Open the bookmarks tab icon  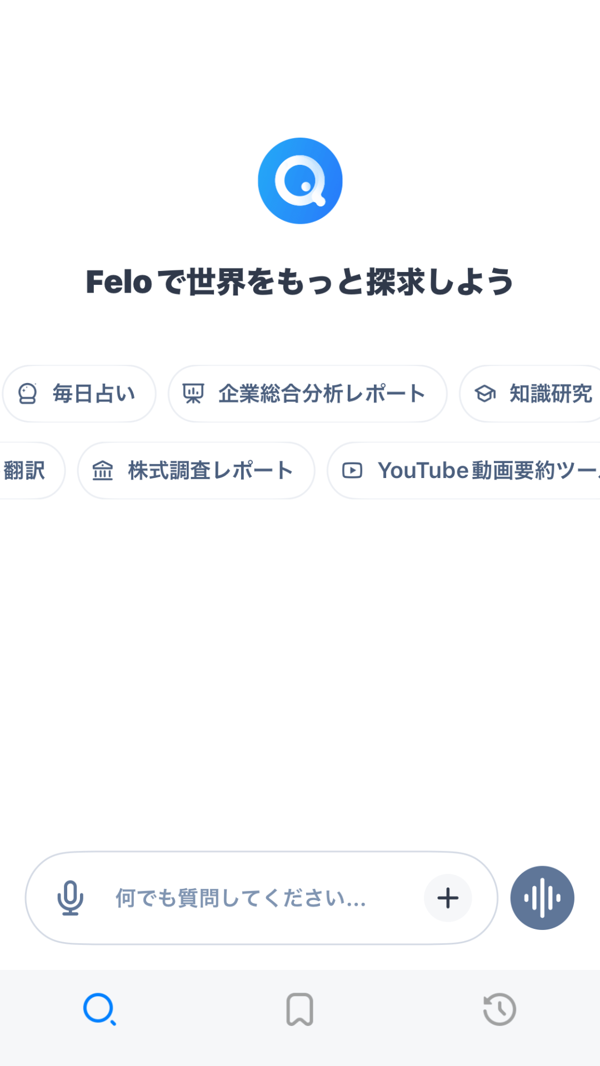pyautogui.click(x=300, y=1009)
